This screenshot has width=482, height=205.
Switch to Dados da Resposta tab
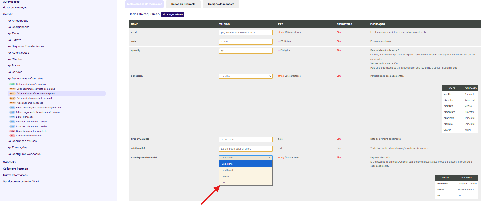pos(183,4)
